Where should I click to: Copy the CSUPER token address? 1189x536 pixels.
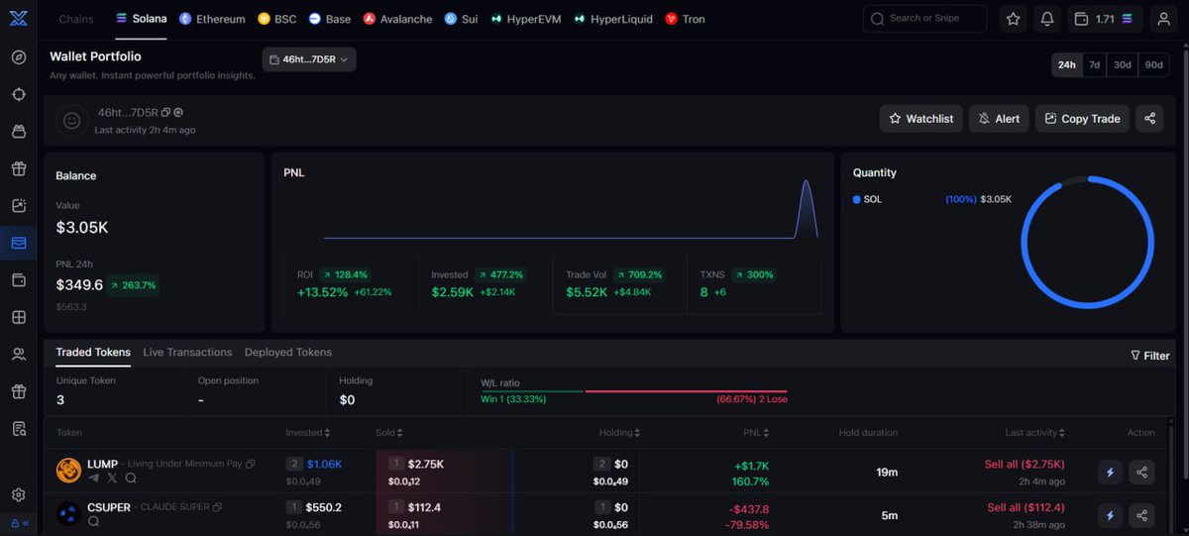click(x=217, y=507)
